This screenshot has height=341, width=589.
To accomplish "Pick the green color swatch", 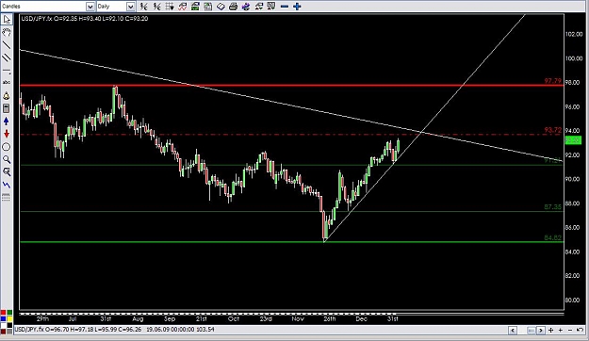I will tap(9, 313).
